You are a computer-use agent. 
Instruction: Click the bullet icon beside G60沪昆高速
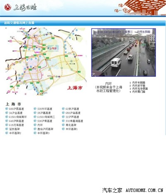click(7, 109)
